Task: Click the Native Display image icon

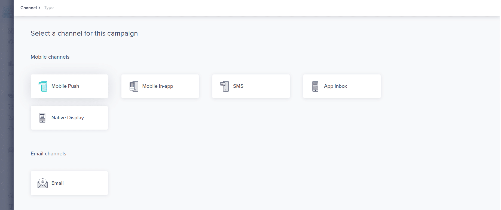Action: click(42, 118)
